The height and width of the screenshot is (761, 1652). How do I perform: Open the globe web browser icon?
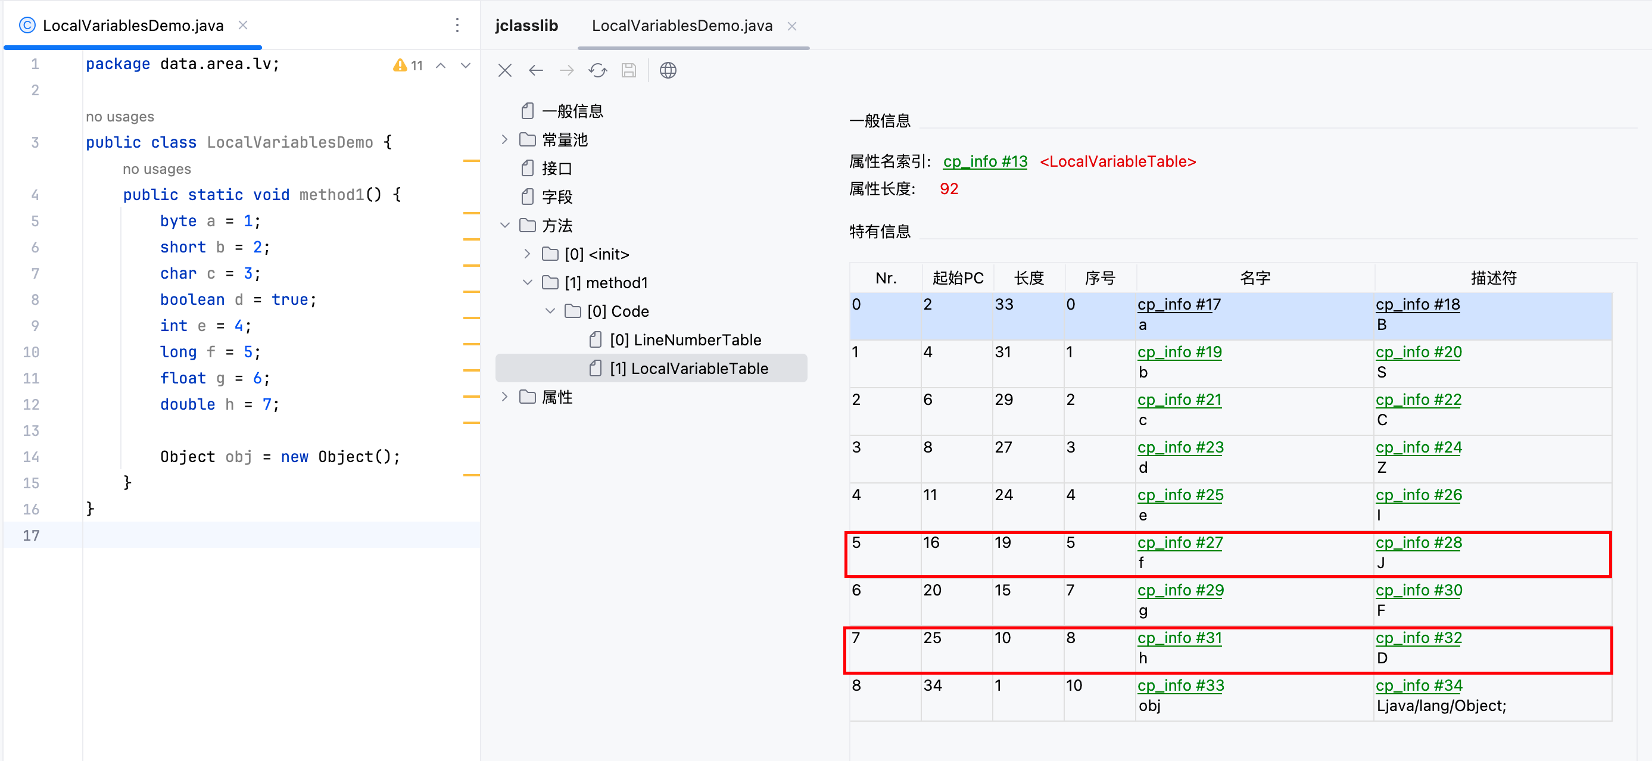click(x=668, y=70)
